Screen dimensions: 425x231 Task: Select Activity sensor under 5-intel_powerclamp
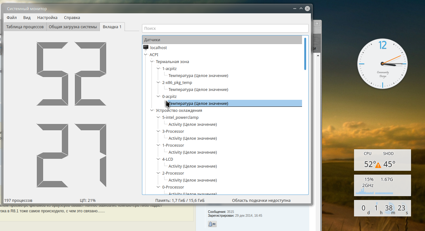(x=193, y=124)
